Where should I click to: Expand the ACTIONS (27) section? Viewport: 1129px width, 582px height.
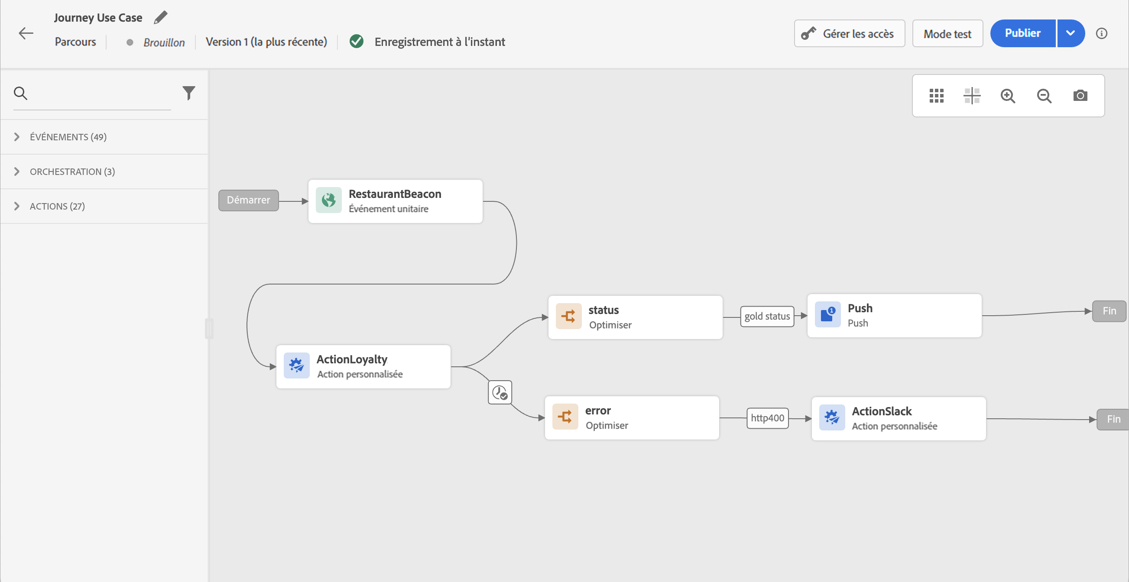point(57,206)
